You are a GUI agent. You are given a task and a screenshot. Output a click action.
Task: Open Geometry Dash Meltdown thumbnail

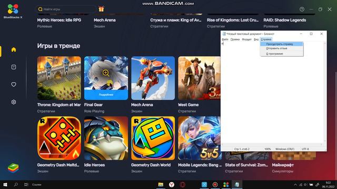tap(59, 138)
